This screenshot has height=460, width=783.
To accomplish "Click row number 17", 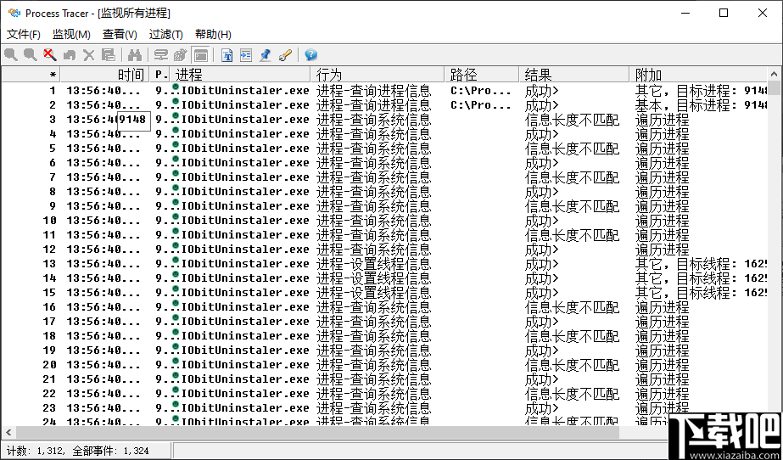I will (x=49, y=321).
